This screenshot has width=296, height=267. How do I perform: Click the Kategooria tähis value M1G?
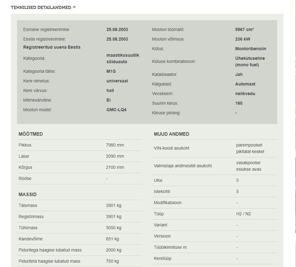coord(111,71)
